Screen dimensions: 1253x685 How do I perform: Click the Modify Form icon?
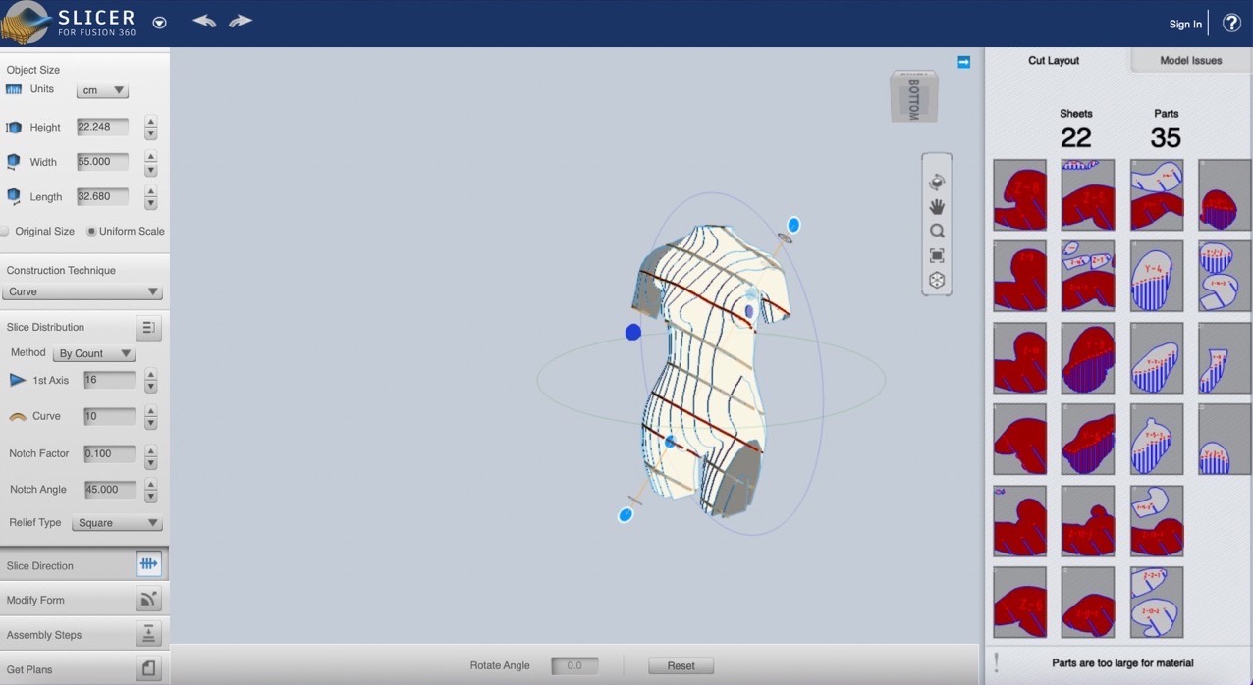coord(148,599)
